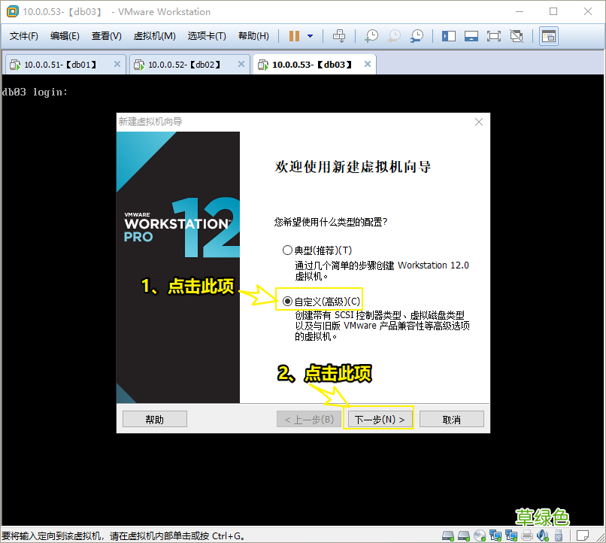Open the power options dropdown arrow beside pause
This screenshot has width=606, height=543.
point(310,36)
